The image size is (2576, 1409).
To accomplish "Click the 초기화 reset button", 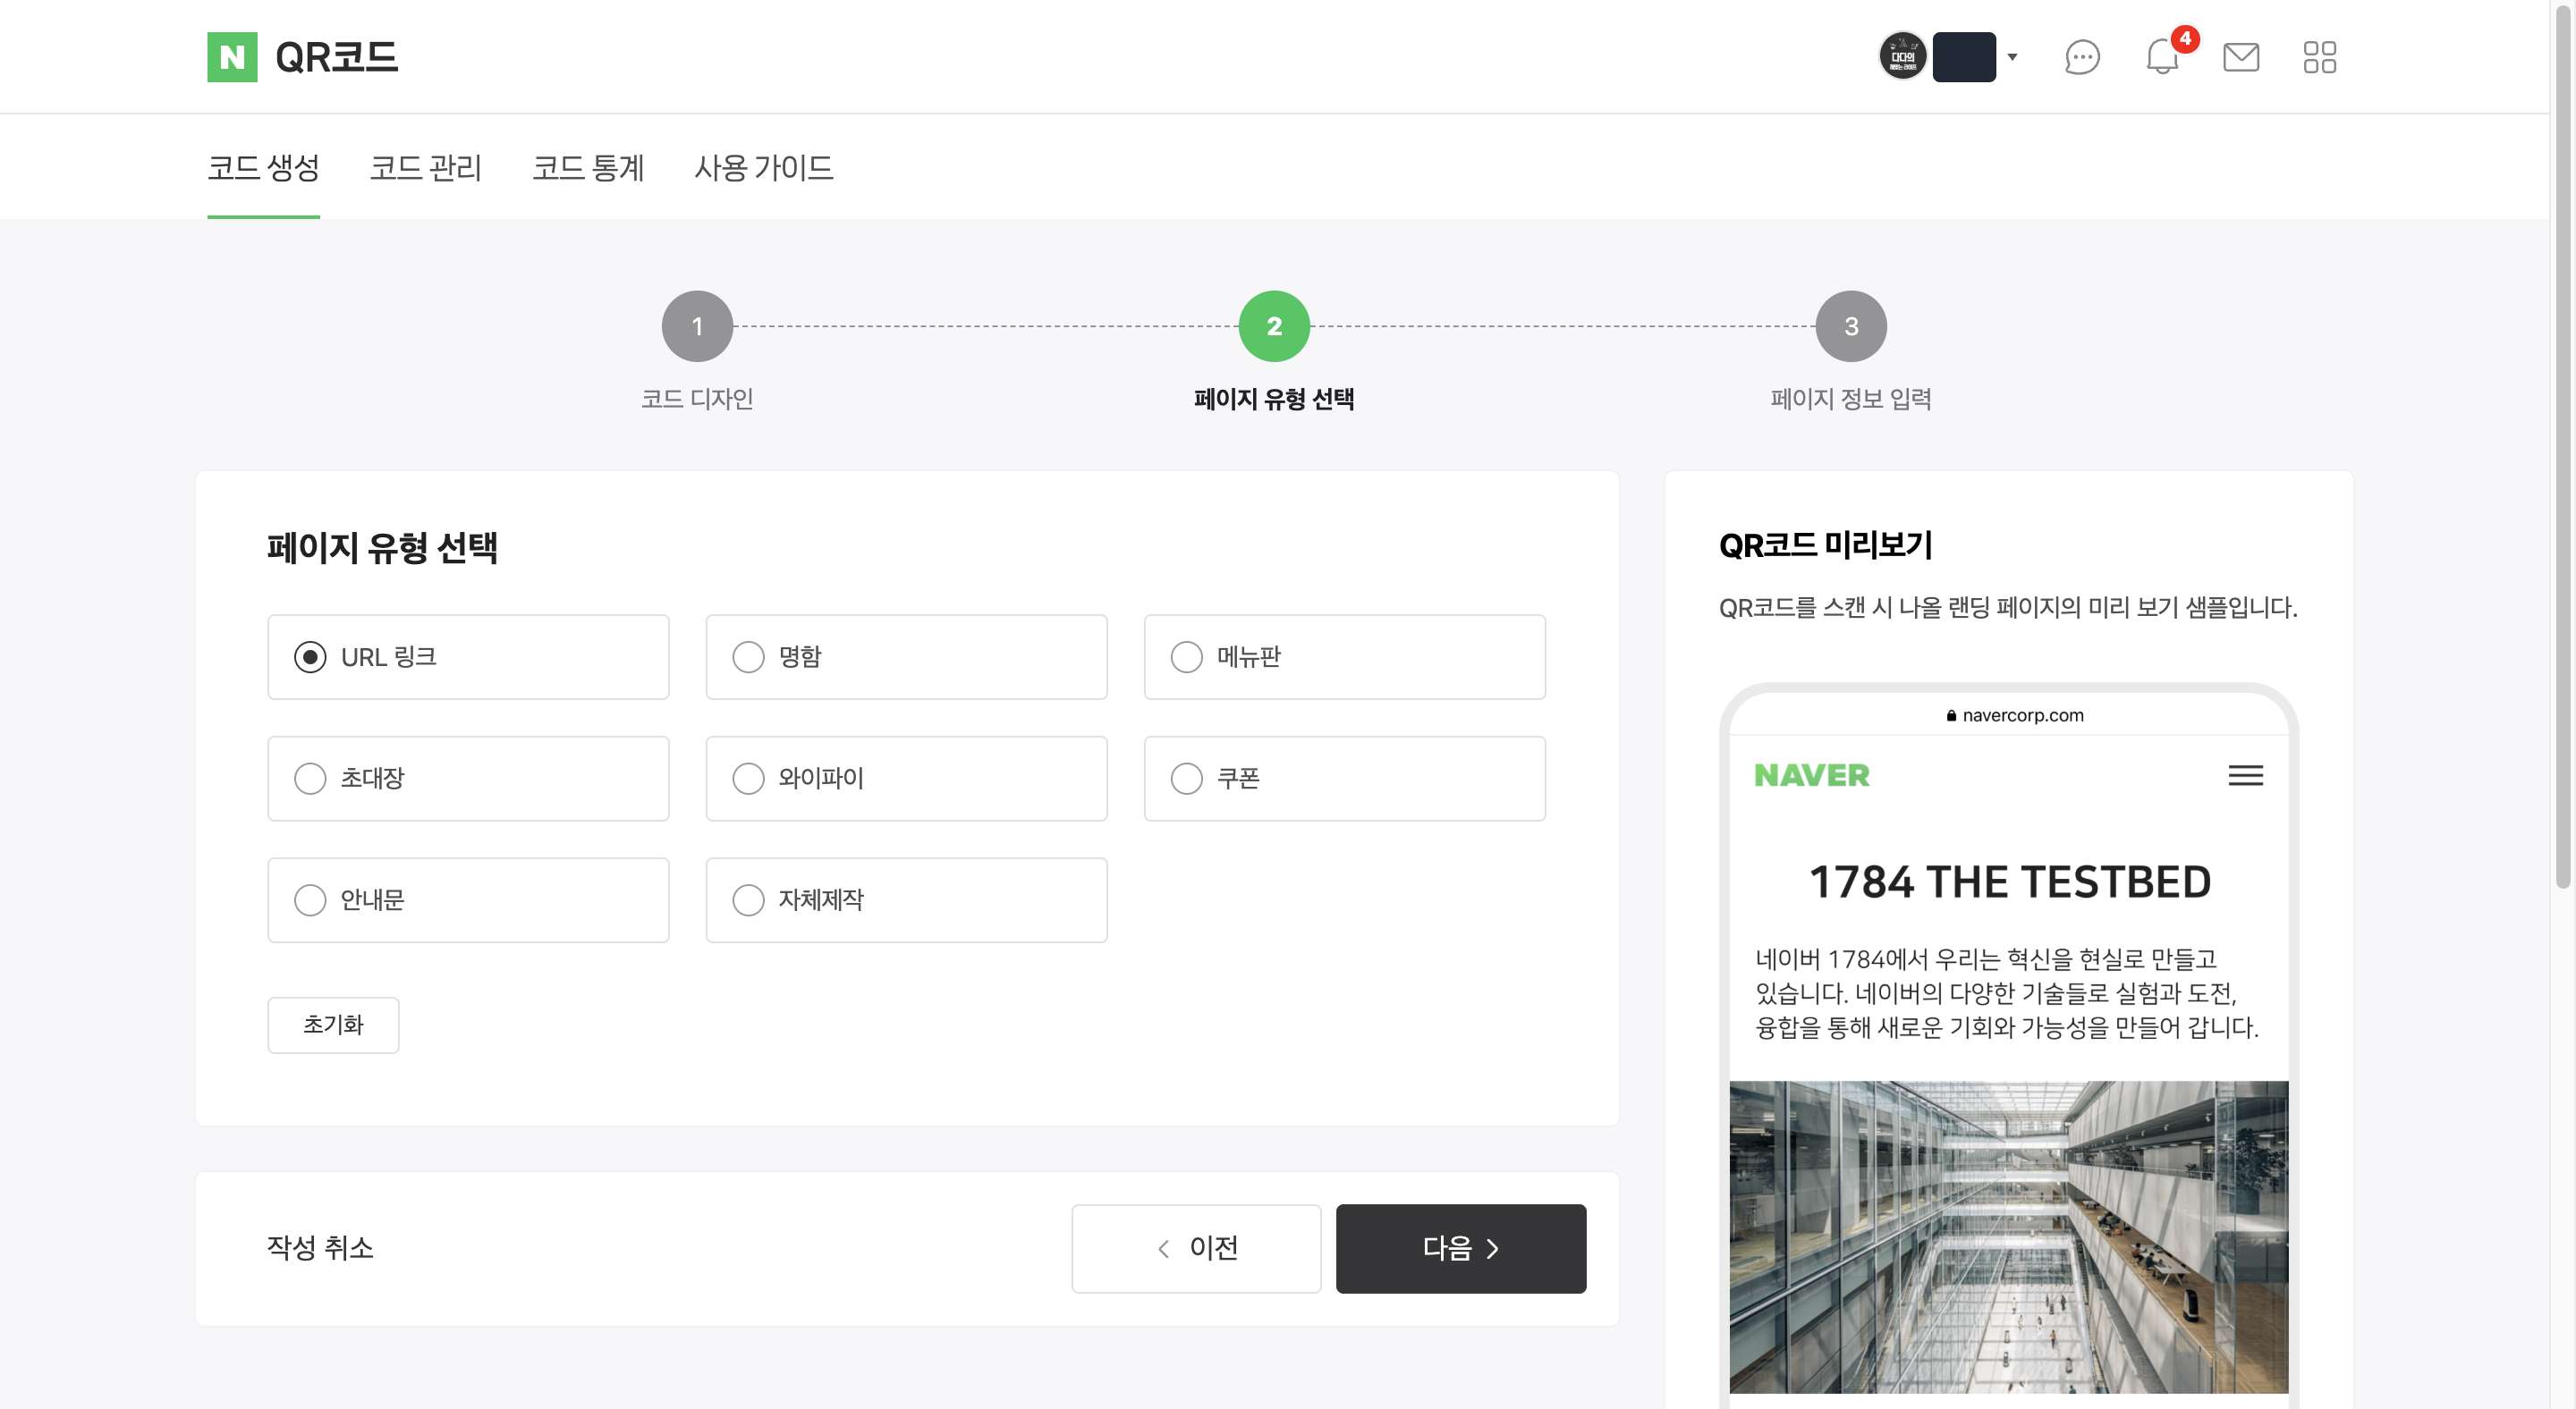I will coord(333,1025).
